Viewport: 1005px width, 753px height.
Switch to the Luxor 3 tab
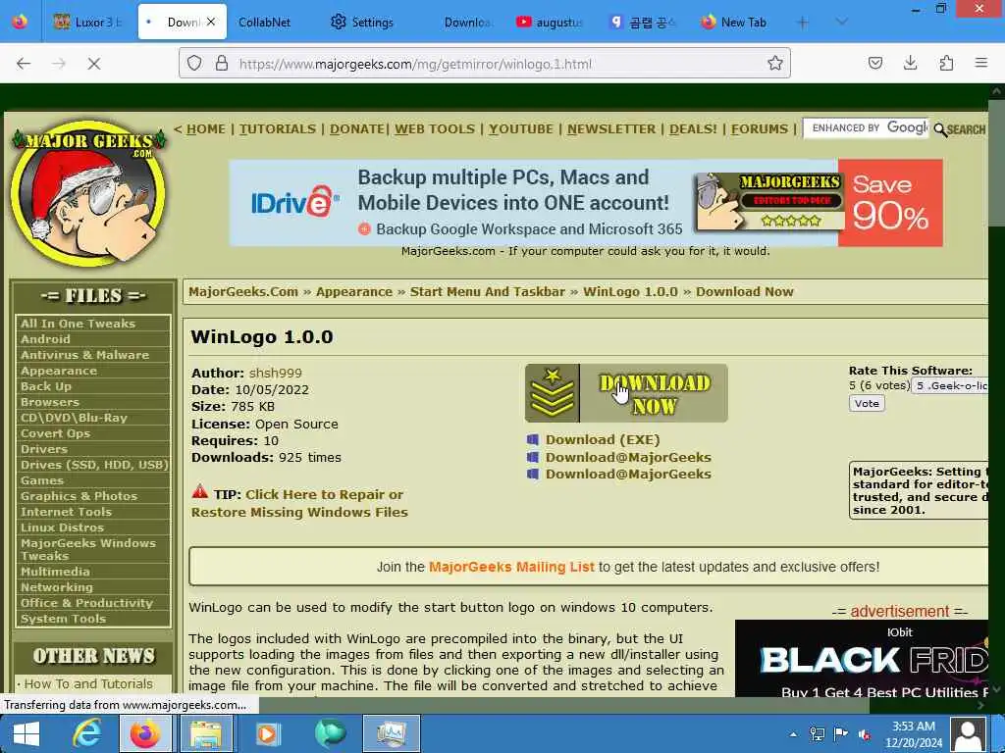tap(89, 22)
